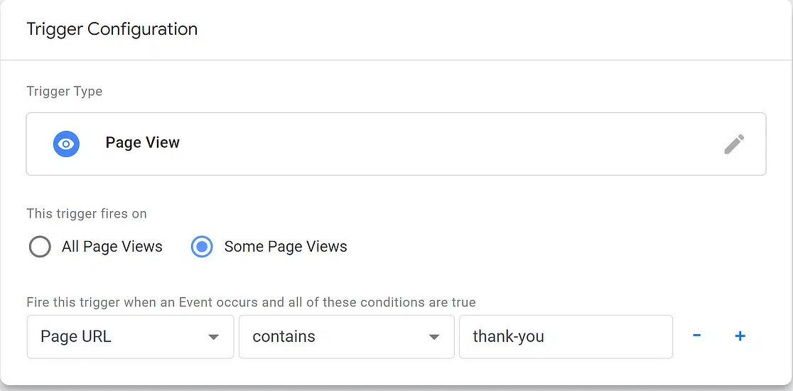The width and height of the screenshot is (793, 391).
Task: Click the "Trigger Type" label
Action: pos(64,92)
